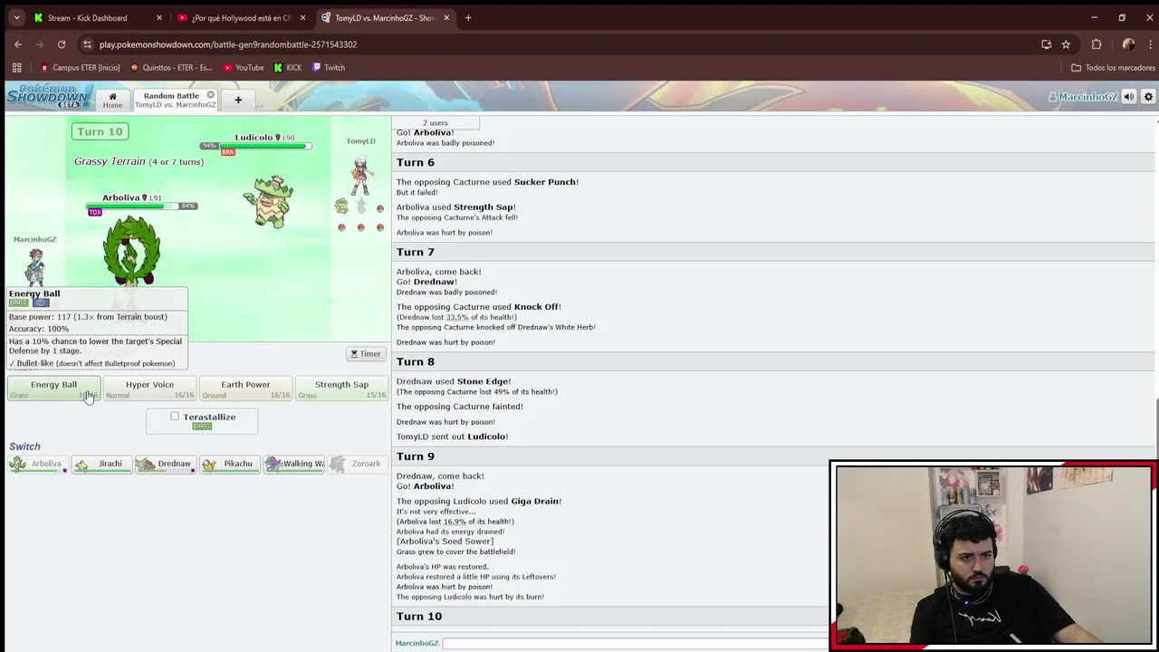Select the TomyLD vs. MarcinhoGZ browser tab

click(x=384, y=18)
